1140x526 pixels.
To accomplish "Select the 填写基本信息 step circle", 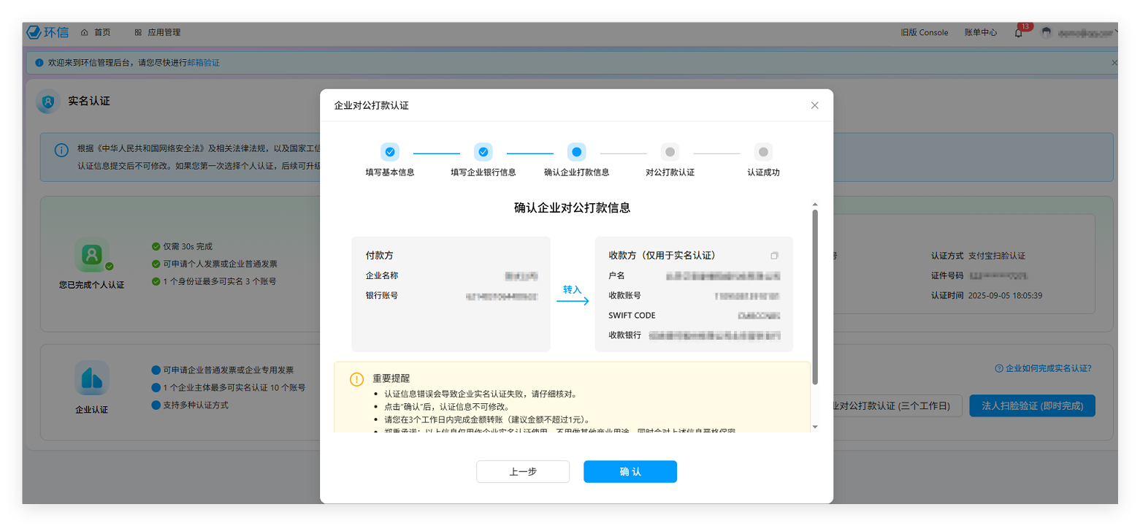I will pos(390,152).
